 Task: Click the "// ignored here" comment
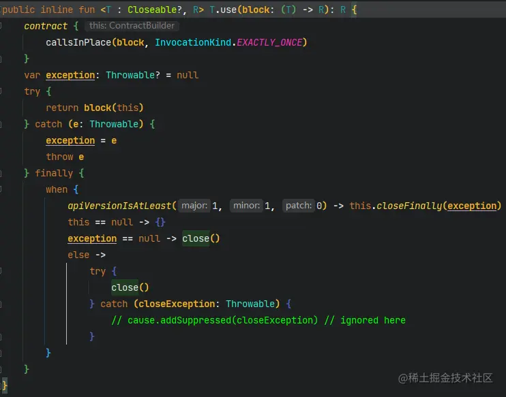(365, 321)
